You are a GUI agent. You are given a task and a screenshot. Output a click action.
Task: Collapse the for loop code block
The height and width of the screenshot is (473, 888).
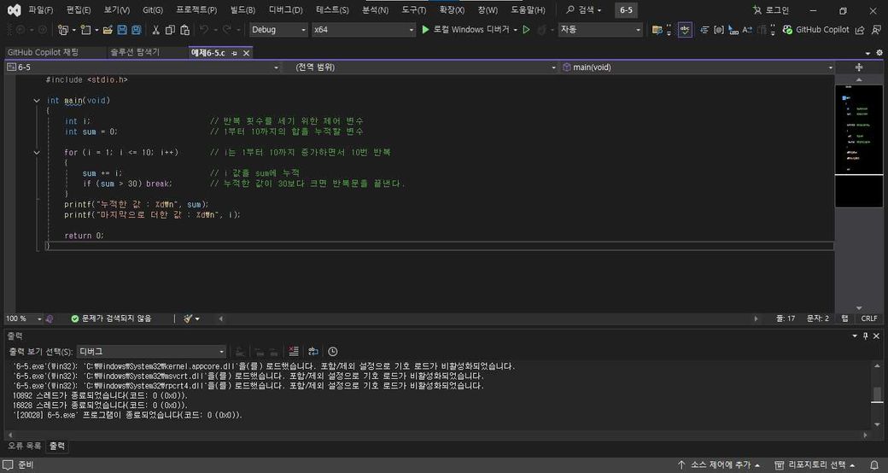coord(37,152)
